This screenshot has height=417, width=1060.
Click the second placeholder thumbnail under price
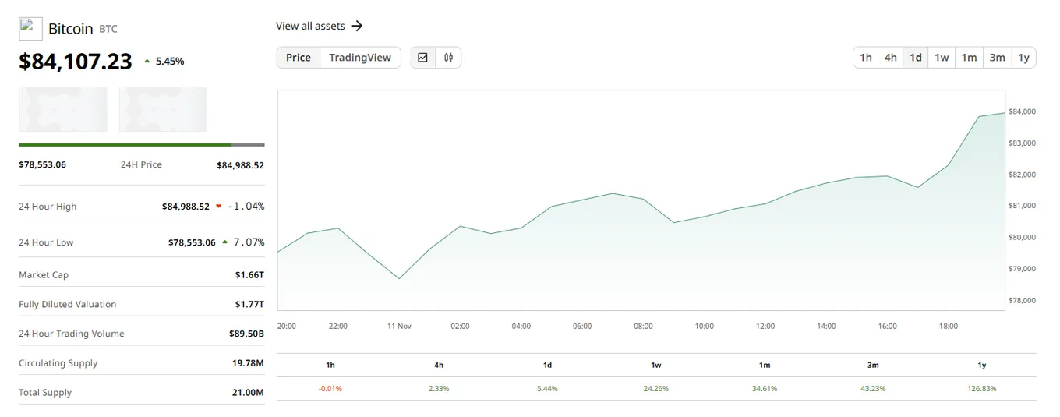coord(163,109)
